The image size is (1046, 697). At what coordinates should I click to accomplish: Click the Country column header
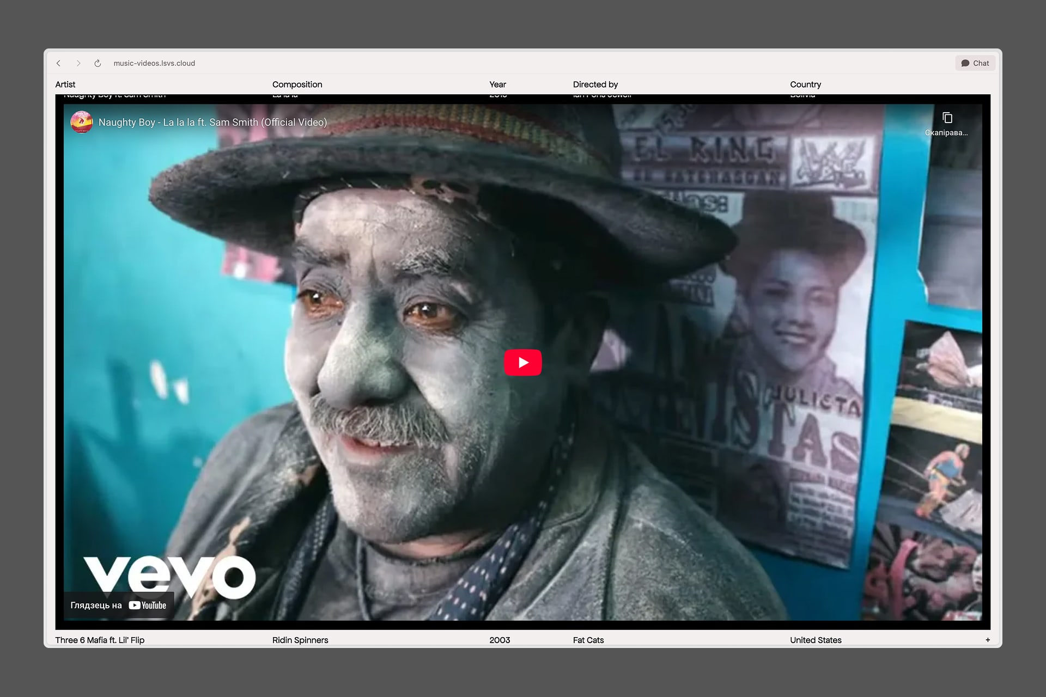[x=805, y=84]
